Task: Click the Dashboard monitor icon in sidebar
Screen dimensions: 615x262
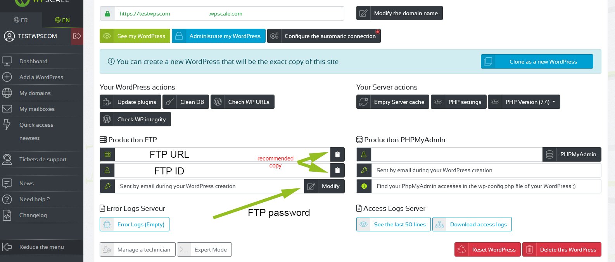Action: [7, 61]
